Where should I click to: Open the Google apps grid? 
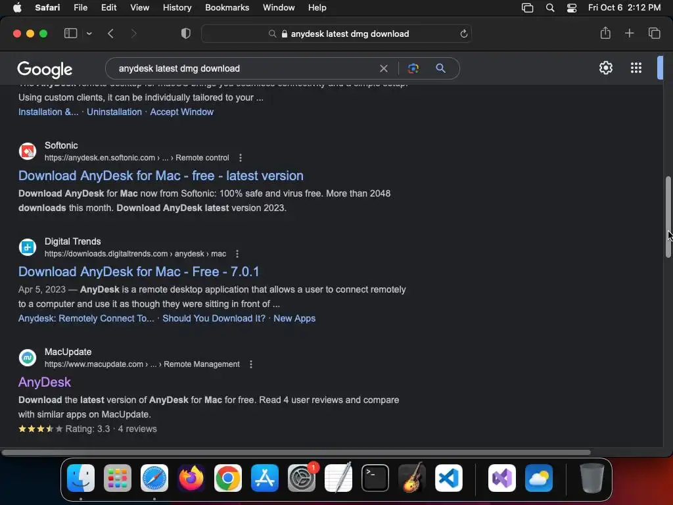click(636, 68)
